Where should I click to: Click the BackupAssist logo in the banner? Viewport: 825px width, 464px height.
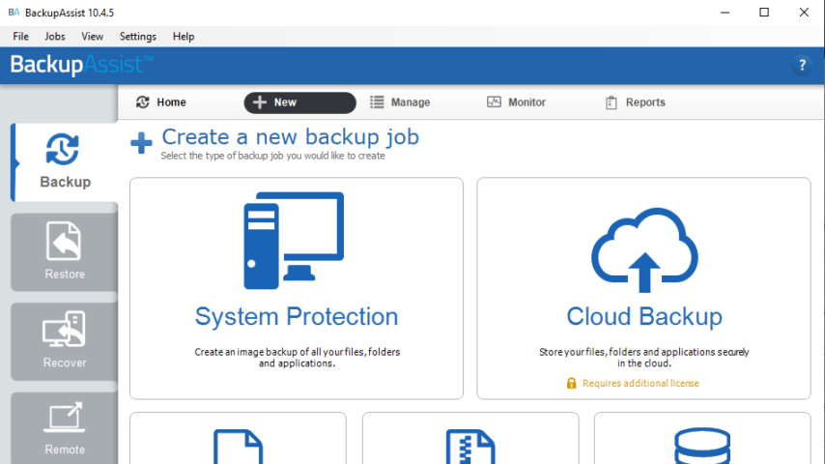pos(81,65)
